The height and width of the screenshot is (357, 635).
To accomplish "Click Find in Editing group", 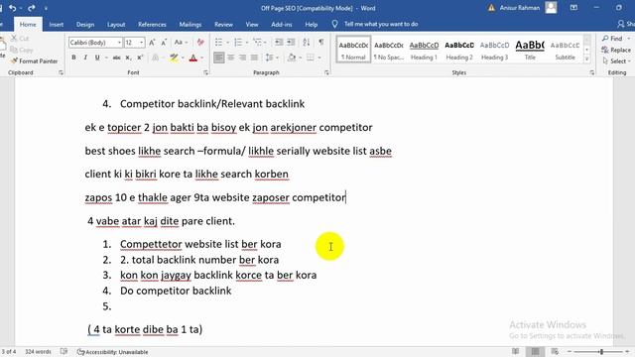I will pos(612,39).
